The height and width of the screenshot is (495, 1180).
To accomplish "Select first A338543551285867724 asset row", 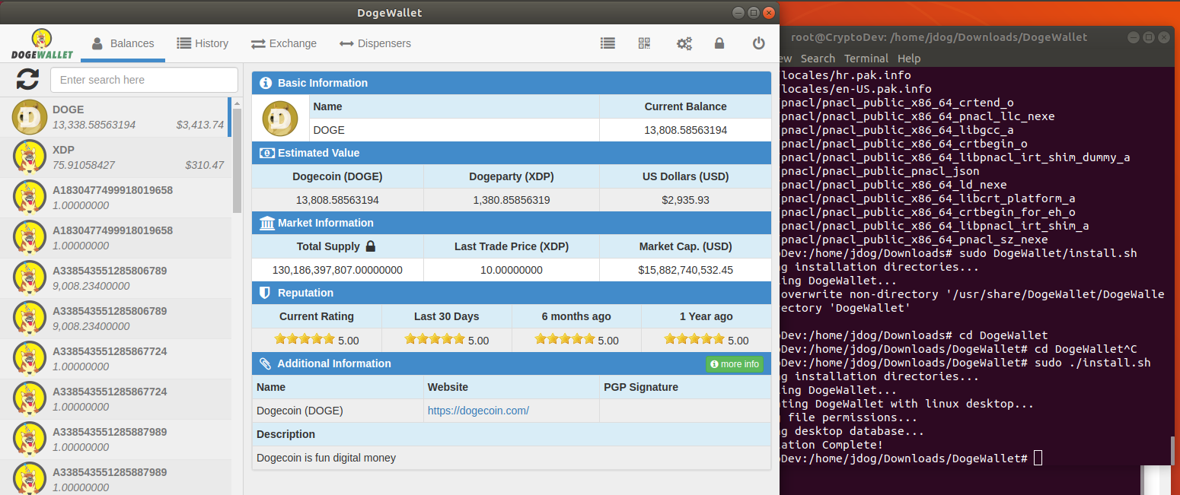I will 116,359.
